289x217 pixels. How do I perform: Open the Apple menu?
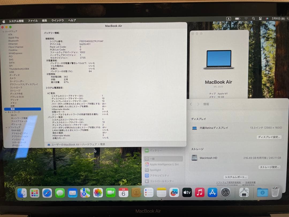[4, 21]
